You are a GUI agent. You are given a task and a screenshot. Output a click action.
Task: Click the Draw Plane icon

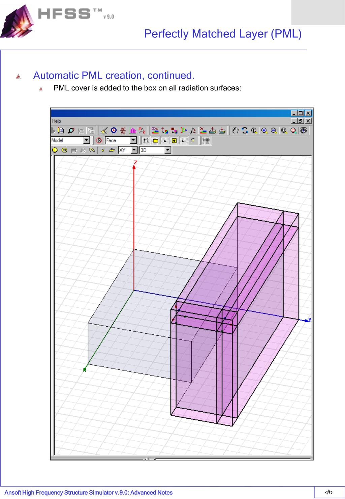112,150
